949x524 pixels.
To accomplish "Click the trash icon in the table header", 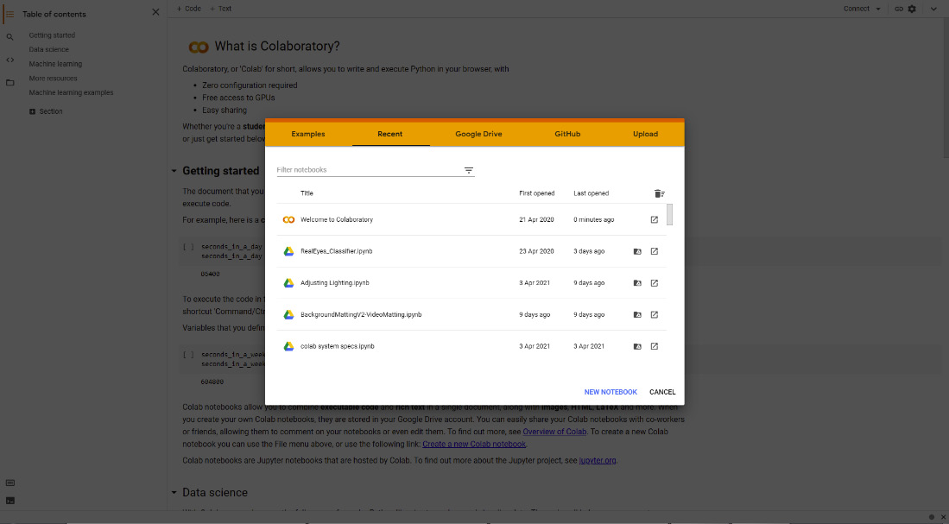I will (x=659, y=193).
